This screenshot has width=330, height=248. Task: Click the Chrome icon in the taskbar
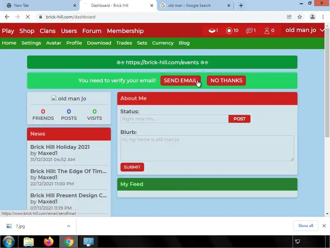[69, 242]
